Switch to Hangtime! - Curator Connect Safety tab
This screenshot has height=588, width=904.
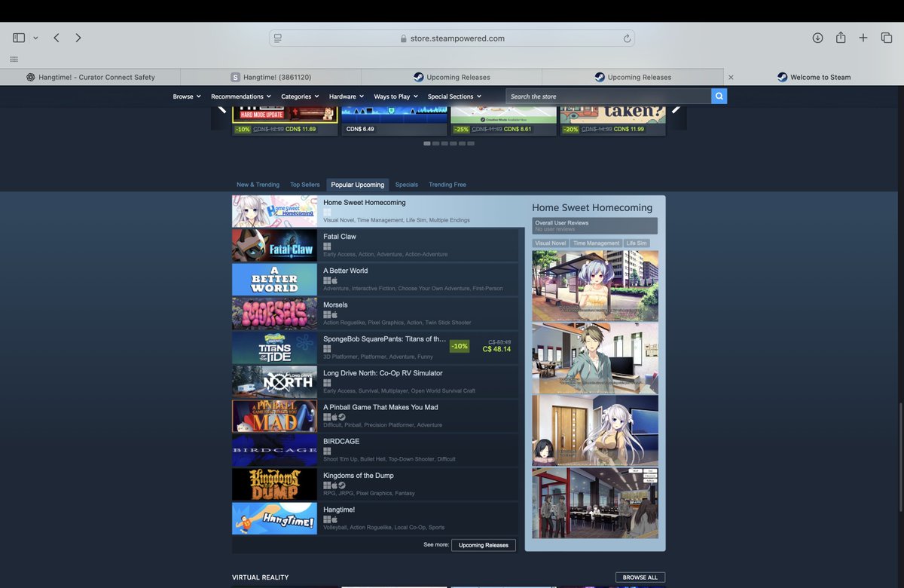click(90, 77)
